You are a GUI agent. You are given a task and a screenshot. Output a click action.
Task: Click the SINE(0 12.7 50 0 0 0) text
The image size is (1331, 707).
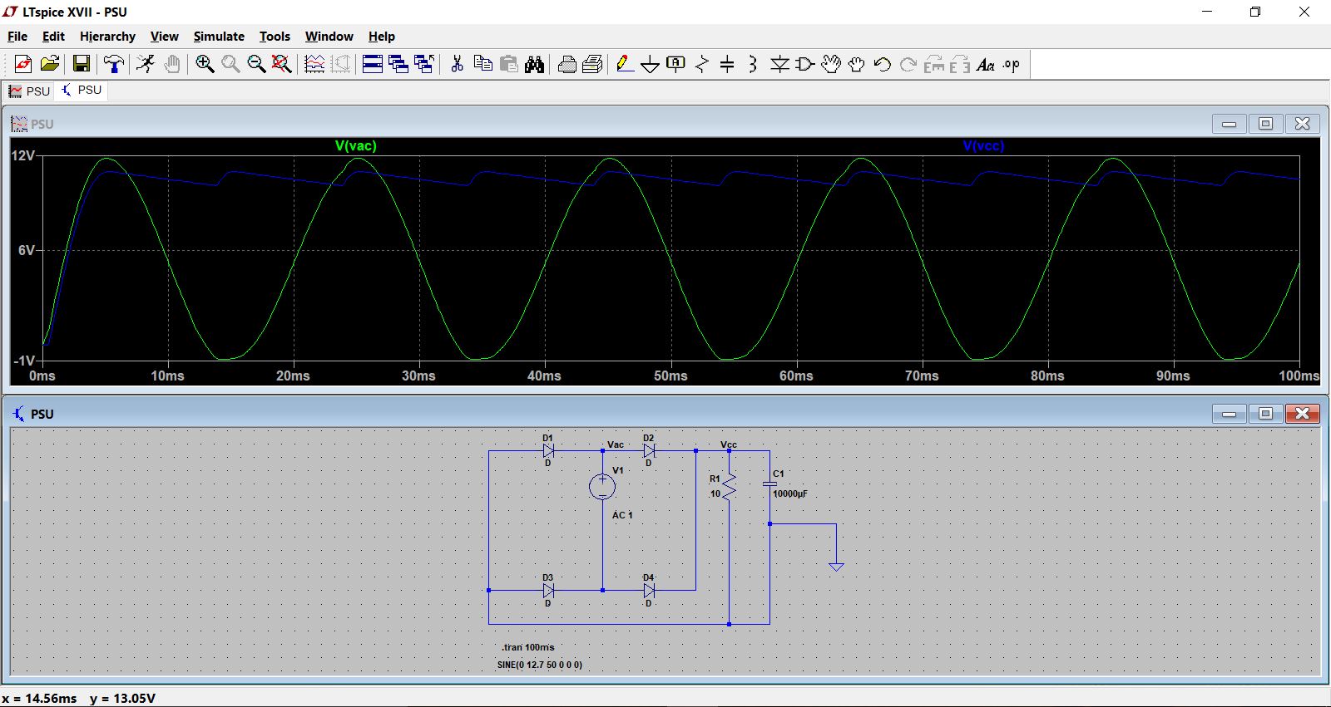point(540,665)
